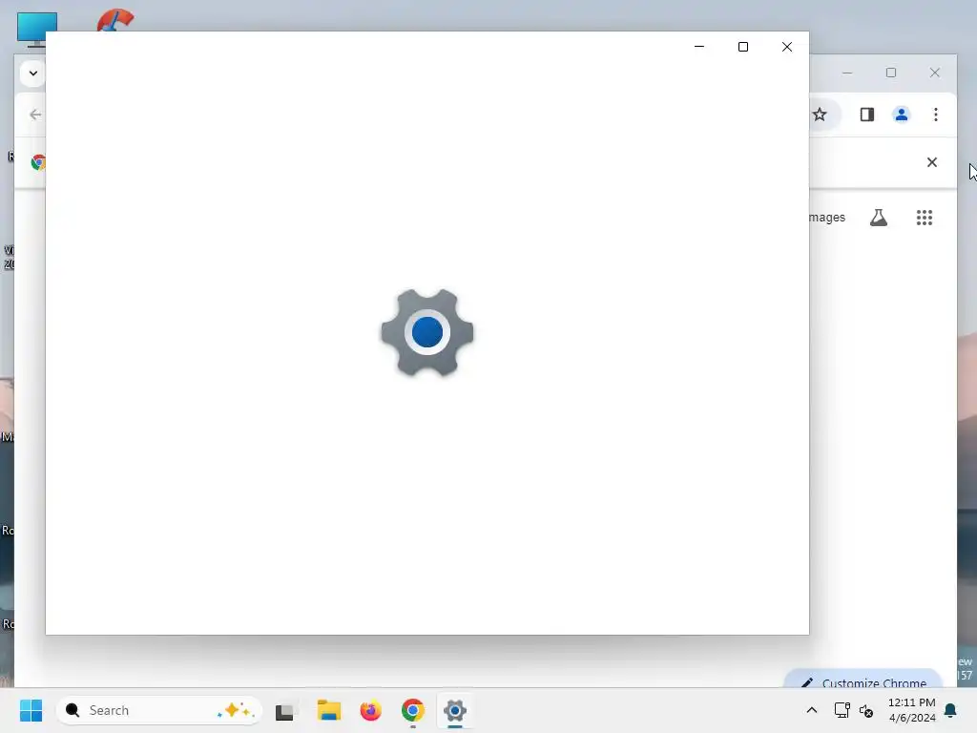Open Task View on the taskbar
The width and height of the screenshot is (977, 733).
285,710
